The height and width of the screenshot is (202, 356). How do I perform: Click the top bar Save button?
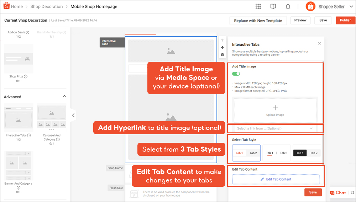point(323,20)
